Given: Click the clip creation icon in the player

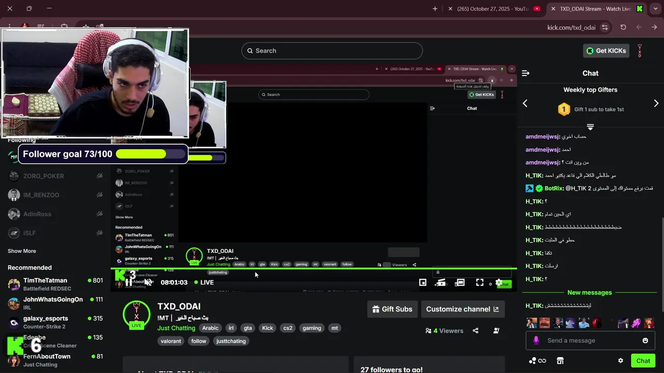Looking at the screenshot, I should click(x=440, y=282).
